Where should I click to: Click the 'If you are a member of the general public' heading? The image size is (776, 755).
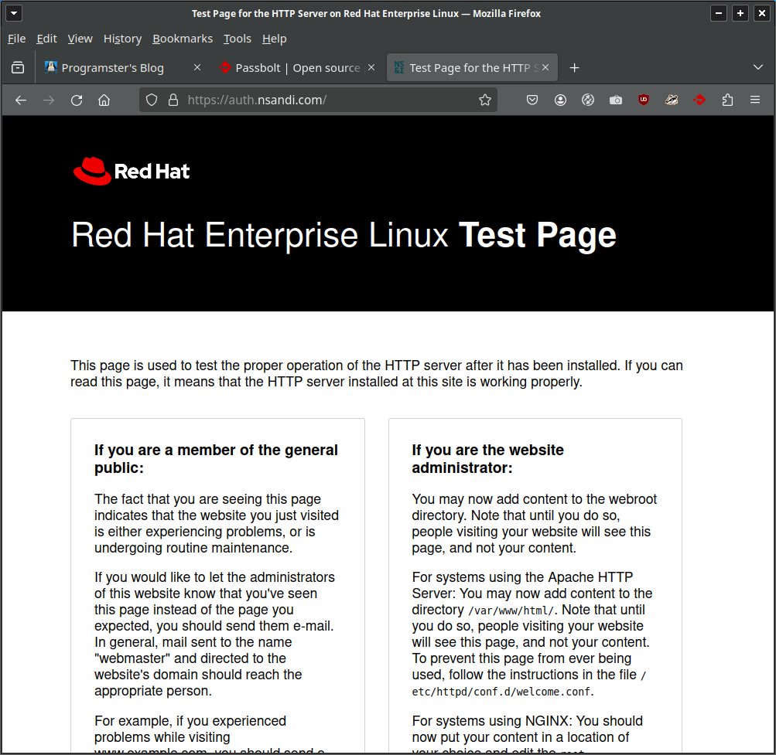point(217,459)
